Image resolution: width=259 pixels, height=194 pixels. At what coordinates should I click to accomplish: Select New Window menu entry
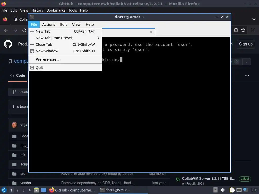coord(65,51)
